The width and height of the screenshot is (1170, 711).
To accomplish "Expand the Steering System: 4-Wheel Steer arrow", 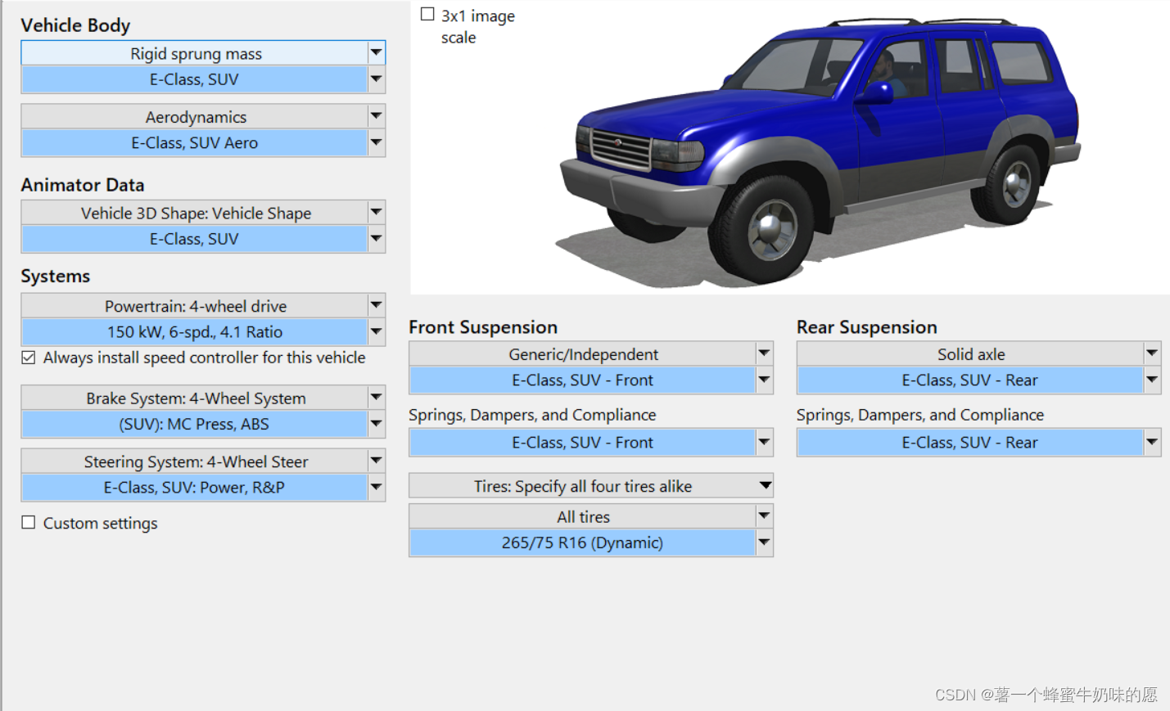I will pyautogui.click(x=376, y=461).
